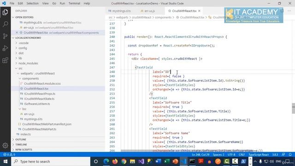This screenshot has width=295, height=166.
Task: Open the Terminal menu
Action: (74, 3)
